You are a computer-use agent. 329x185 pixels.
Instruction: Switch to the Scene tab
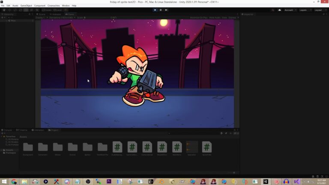[x=41, y=14]
